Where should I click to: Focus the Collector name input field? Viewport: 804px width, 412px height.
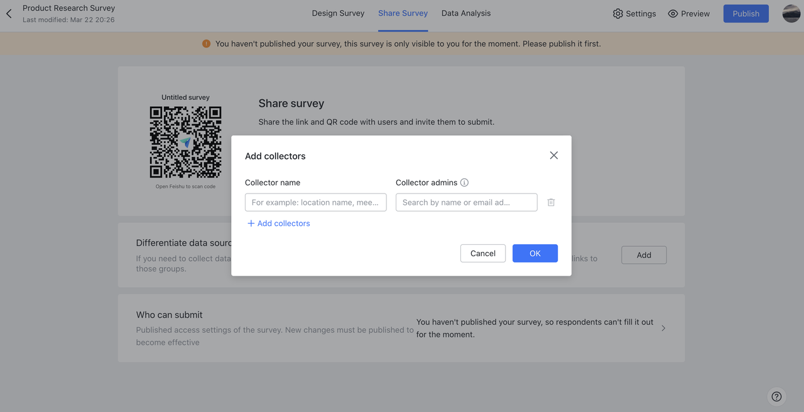(x=315, y=202)
